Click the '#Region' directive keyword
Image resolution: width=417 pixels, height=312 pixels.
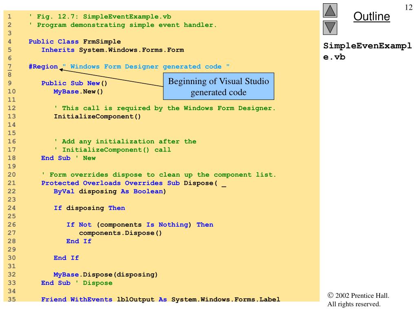43,67
